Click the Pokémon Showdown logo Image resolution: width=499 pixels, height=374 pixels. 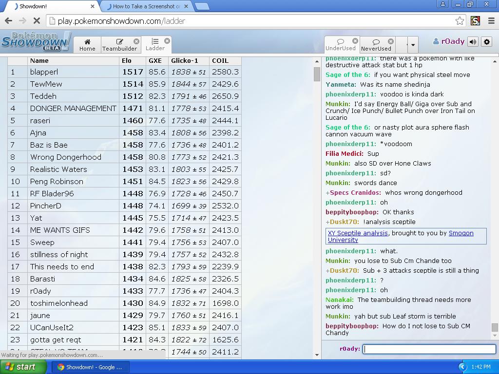pyautogui.click(x=36, y=42)
